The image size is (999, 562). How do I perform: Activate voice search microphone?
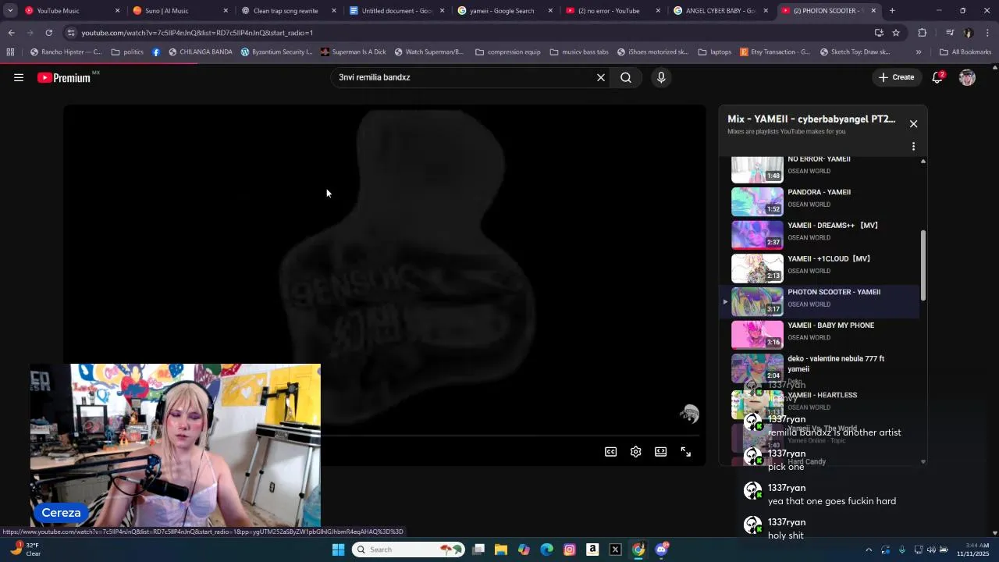(x=661, y=77)
